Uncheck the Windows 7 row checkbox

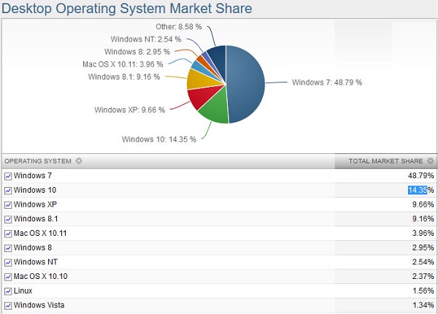(8, 176)
